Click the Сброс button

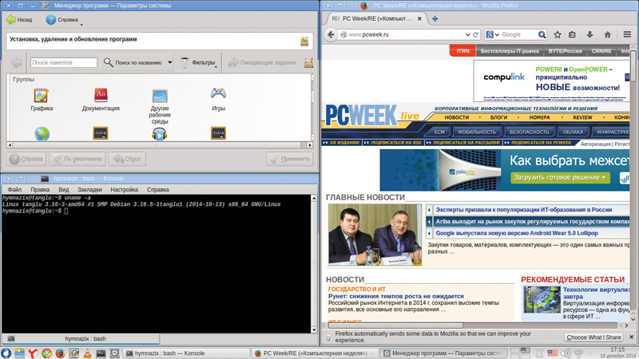coord(127,159)
